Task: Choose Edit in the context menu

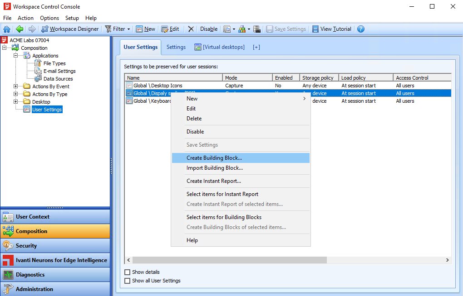Action: click(x=241, y=109)
